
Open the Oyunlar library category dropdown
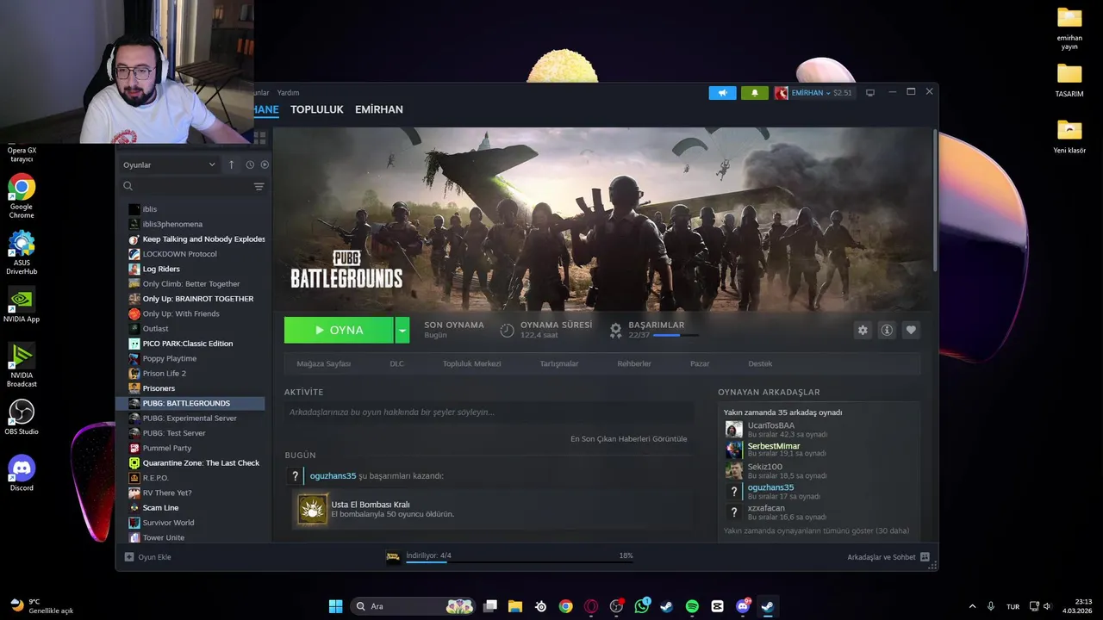[169, 164]
